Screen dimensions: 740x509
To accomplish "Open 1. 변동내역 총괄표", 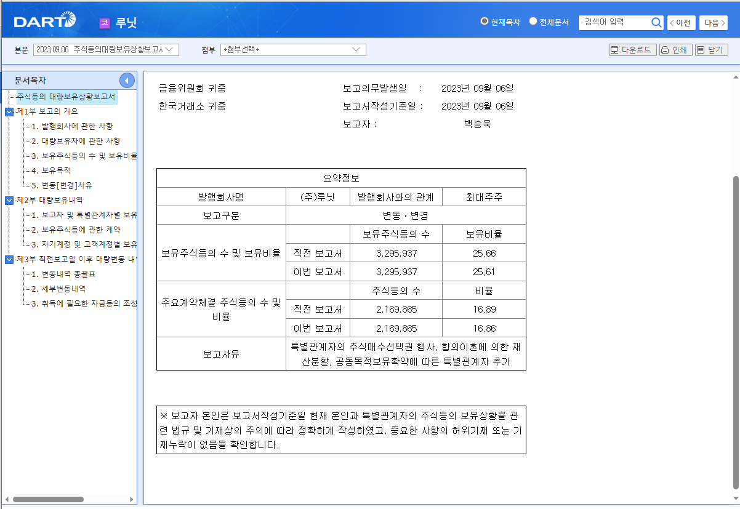I will (64, 274).
